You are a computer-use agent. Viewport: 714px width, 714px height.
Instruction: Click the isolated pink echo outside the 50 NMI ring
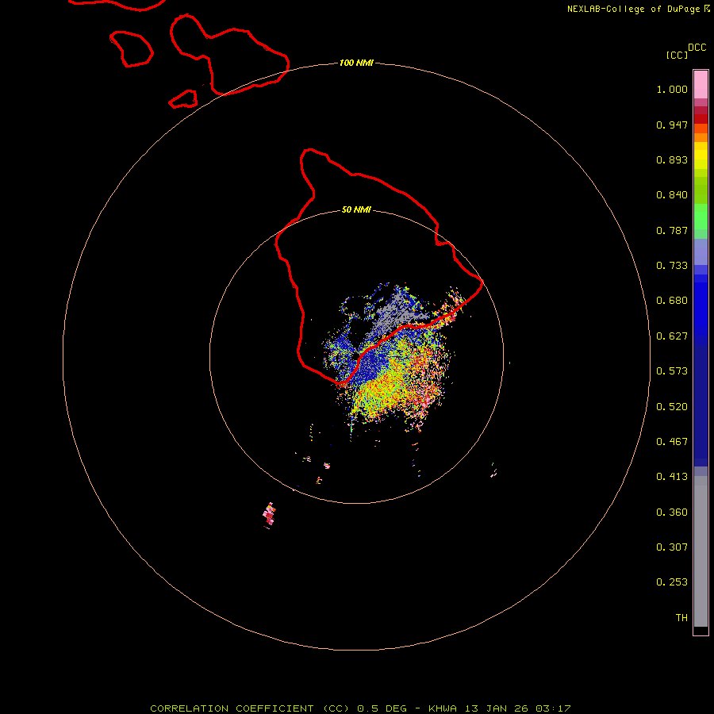[269, 515]
